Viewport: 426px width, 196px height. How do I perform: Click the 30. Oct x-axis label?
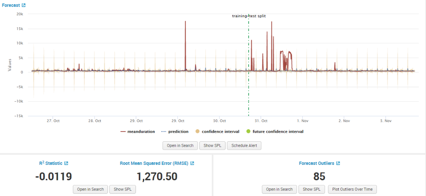[x=220, y=120]
